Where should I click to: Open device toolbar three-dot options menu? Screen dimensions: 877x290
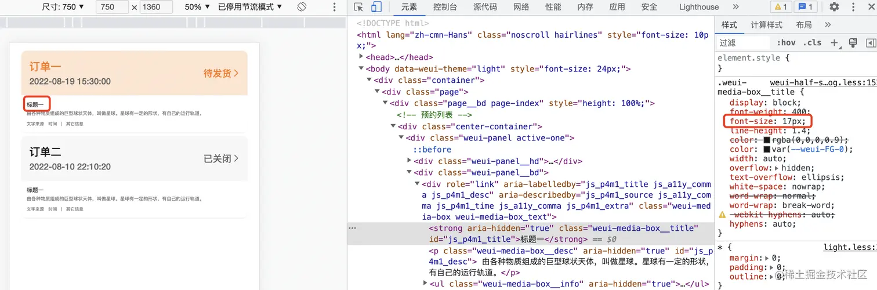(334, 7)
